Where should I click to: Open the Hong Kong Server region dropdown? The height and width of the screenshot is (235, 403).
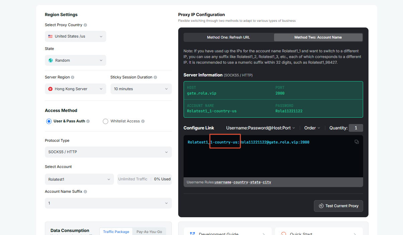[75, 89]
